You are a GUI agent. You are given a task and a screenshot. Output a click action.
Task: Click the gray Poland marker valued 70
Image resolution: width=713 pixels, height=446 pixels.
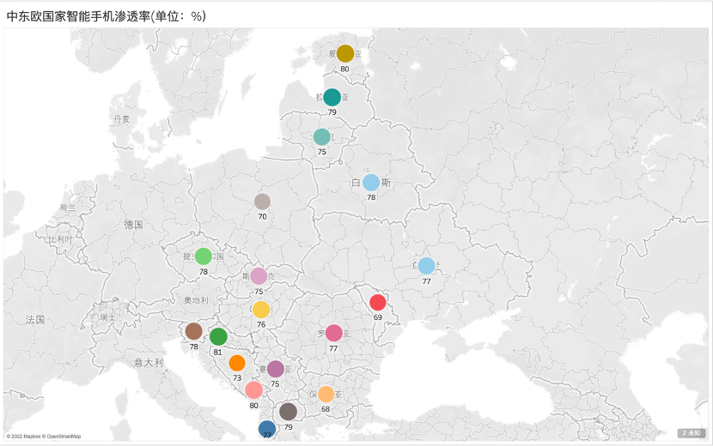point(262,202)
